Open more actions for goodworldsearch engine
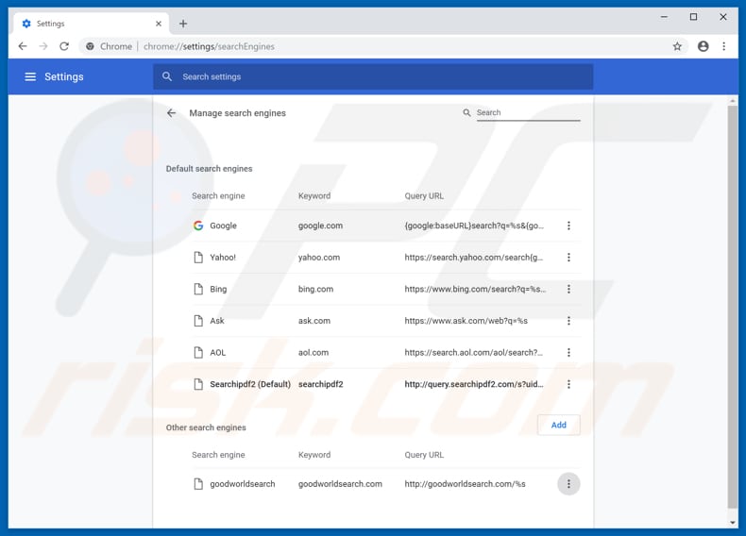This screenshot has height=536, width=746. 568,484
